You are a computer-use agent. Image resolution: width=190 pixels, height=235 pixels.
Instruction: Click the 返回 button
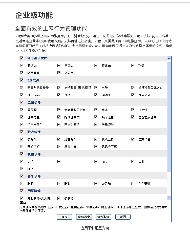click(123, 217)
